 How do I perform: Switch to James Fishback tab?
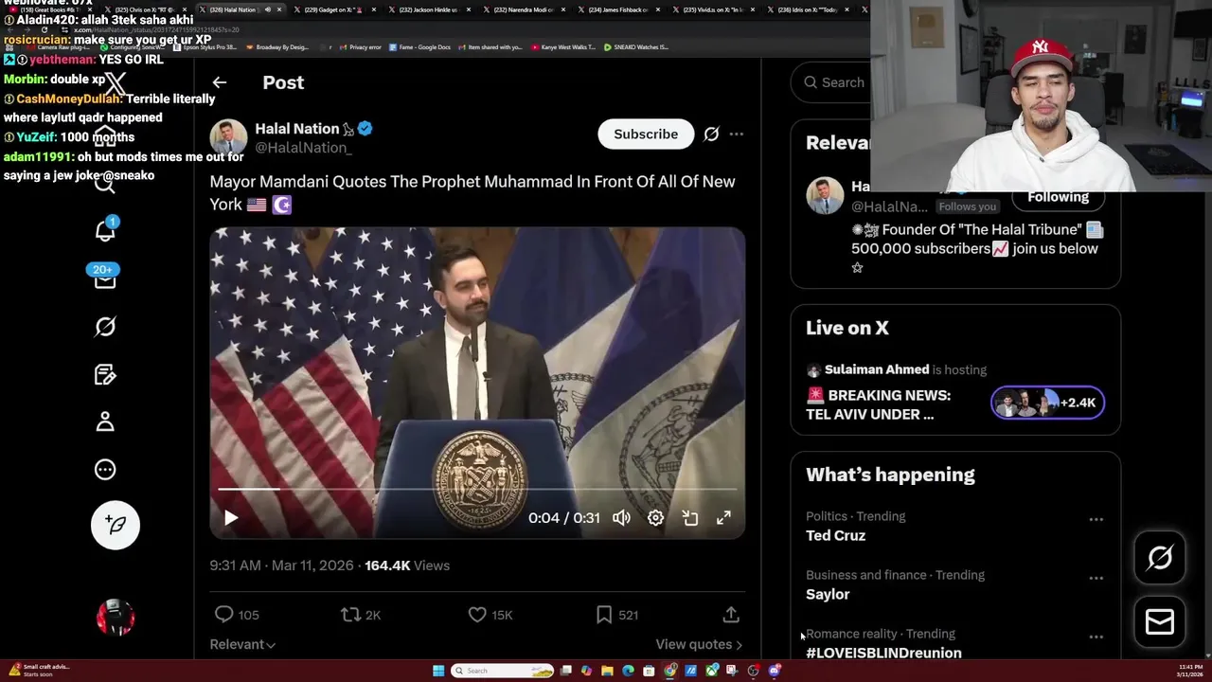tap(617, 9)
